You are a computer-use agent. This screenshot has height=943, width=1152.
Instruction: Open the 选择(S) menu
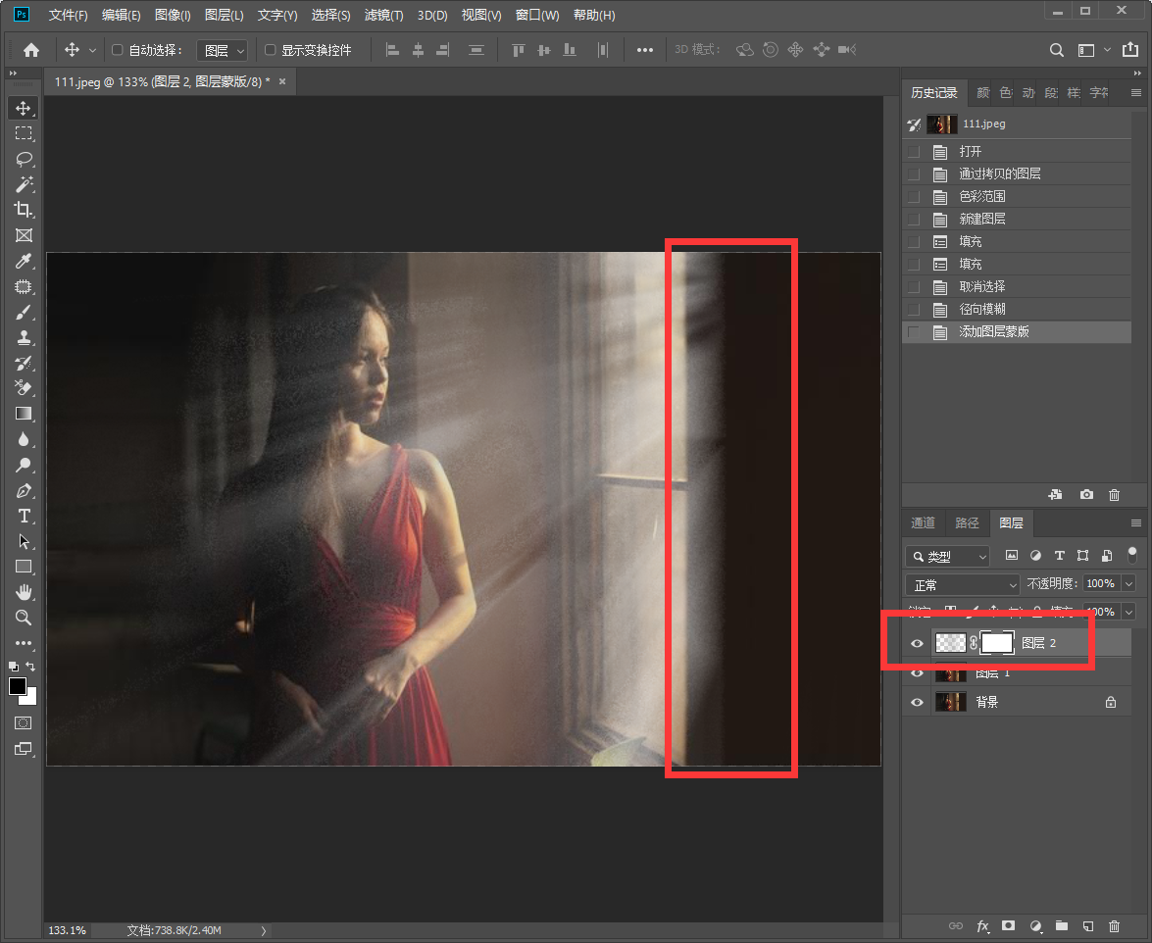(330, 15)
